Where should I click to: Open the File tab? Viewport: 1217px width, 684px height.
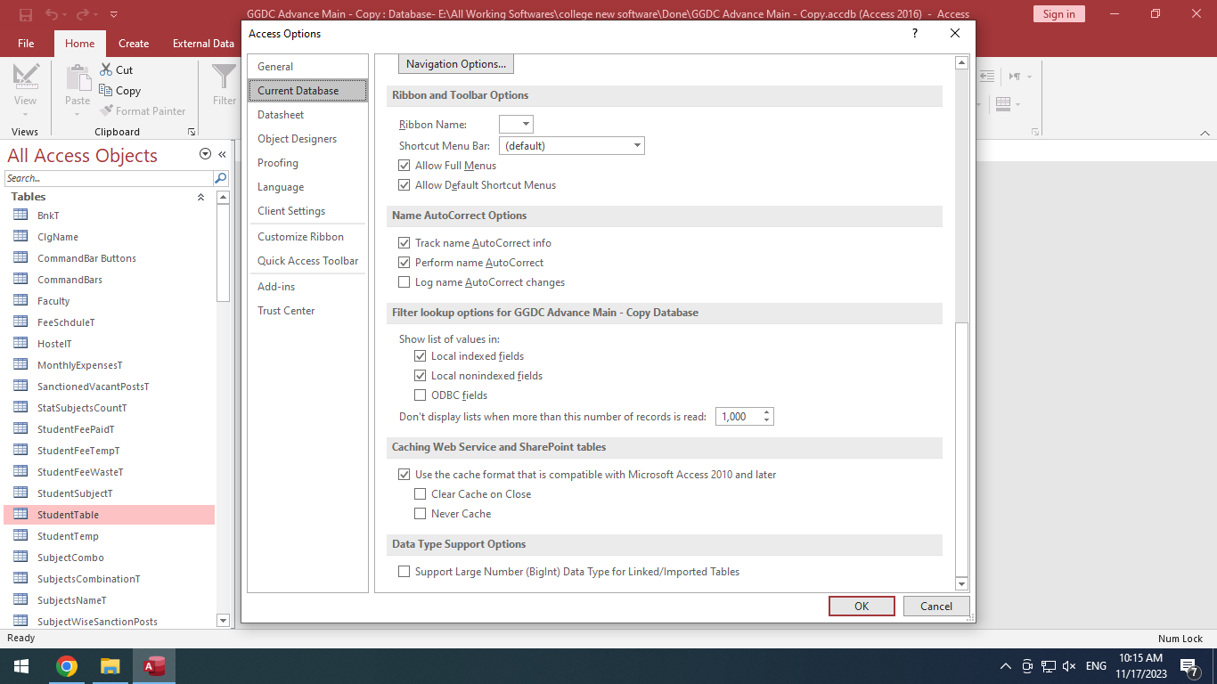[x=26, y=44]
